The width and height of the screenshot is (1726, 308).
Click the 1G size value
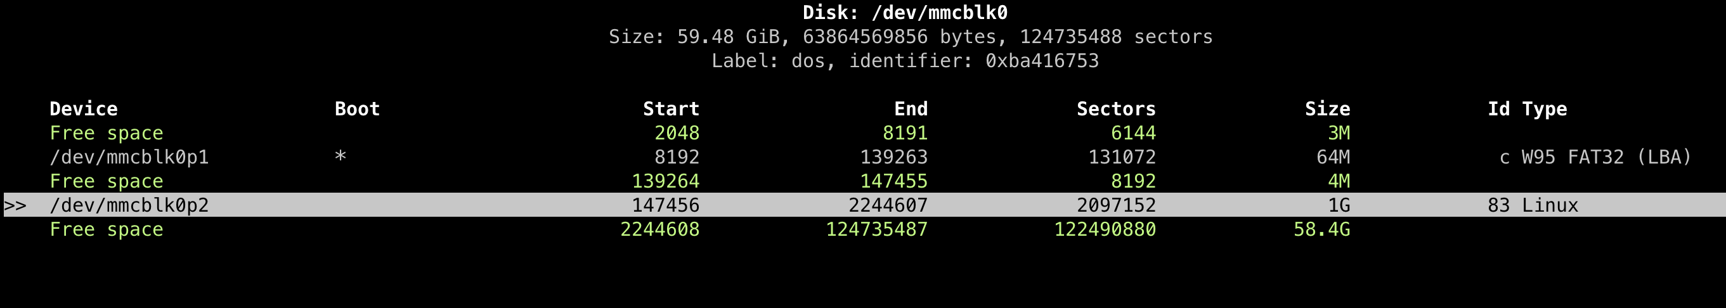click(x=1339, y=205)
